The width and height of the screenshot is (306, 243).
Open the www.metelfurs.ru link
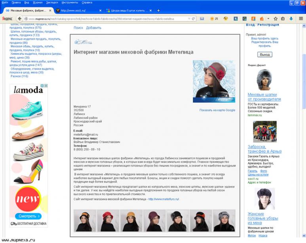pos(163,199)
